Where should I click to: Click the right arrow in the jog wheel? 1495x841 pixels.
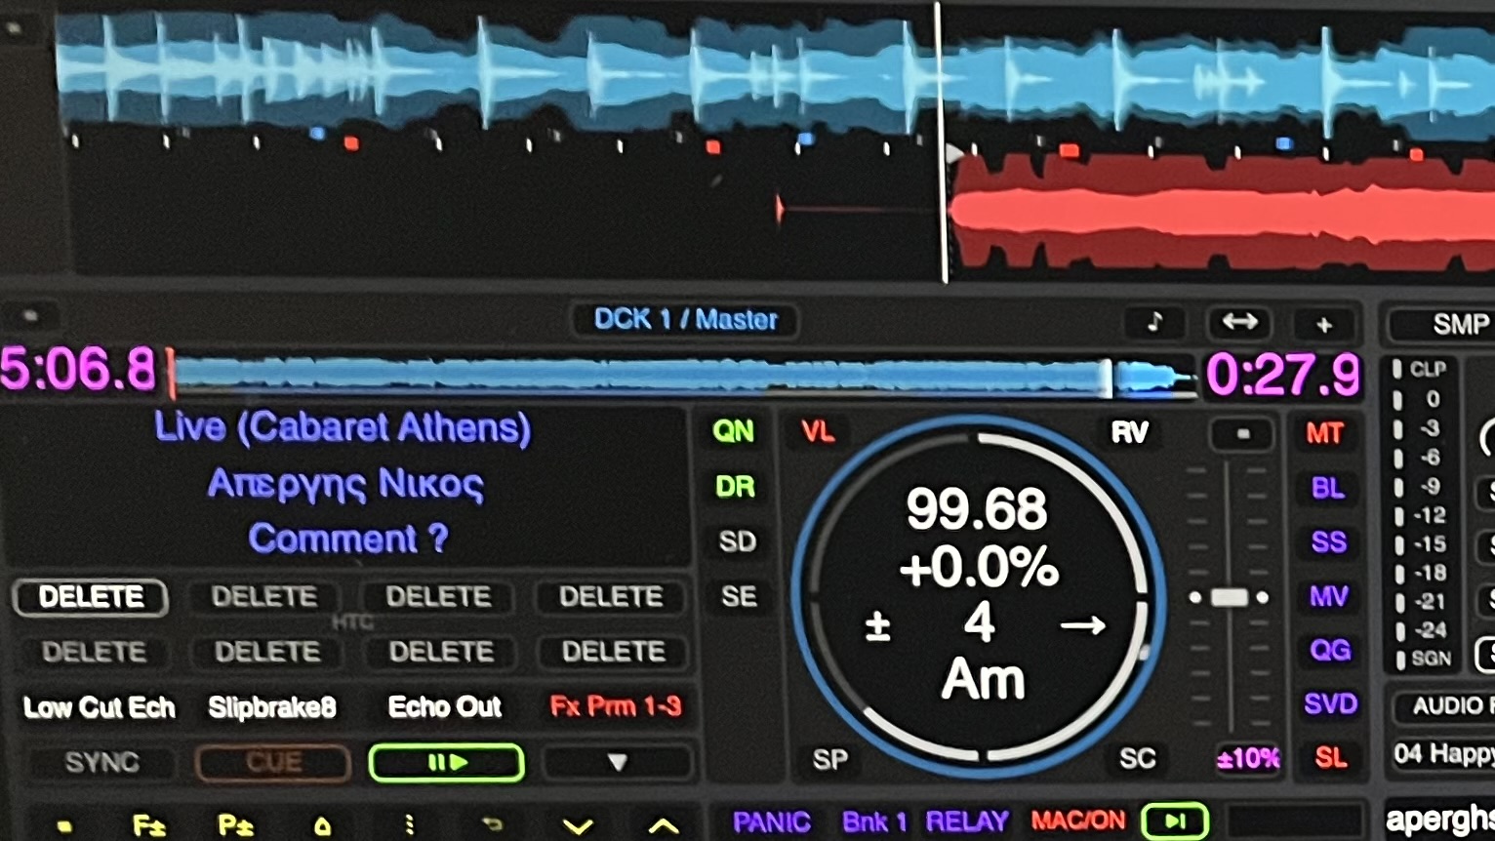click(x=1083, y=624)
